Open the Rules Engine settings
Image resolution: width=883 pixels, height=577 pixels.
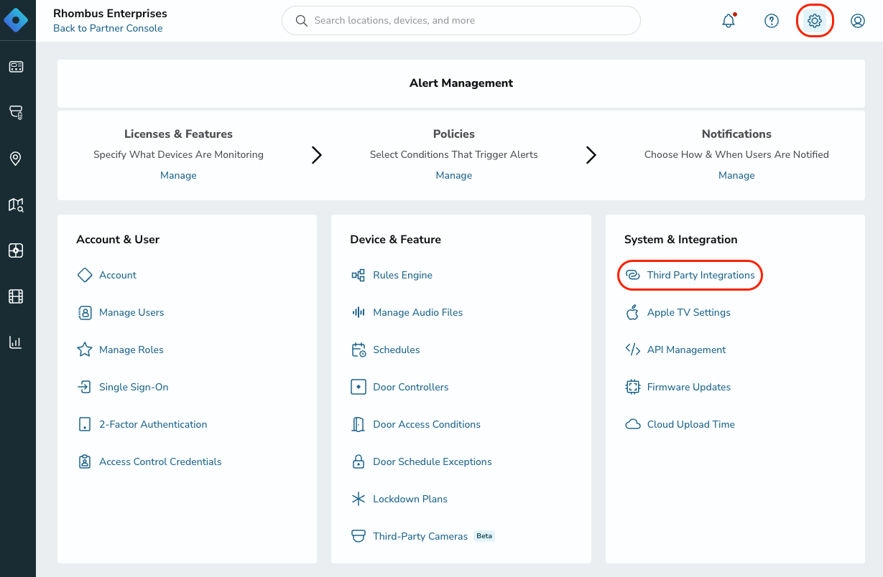[402, 275]
